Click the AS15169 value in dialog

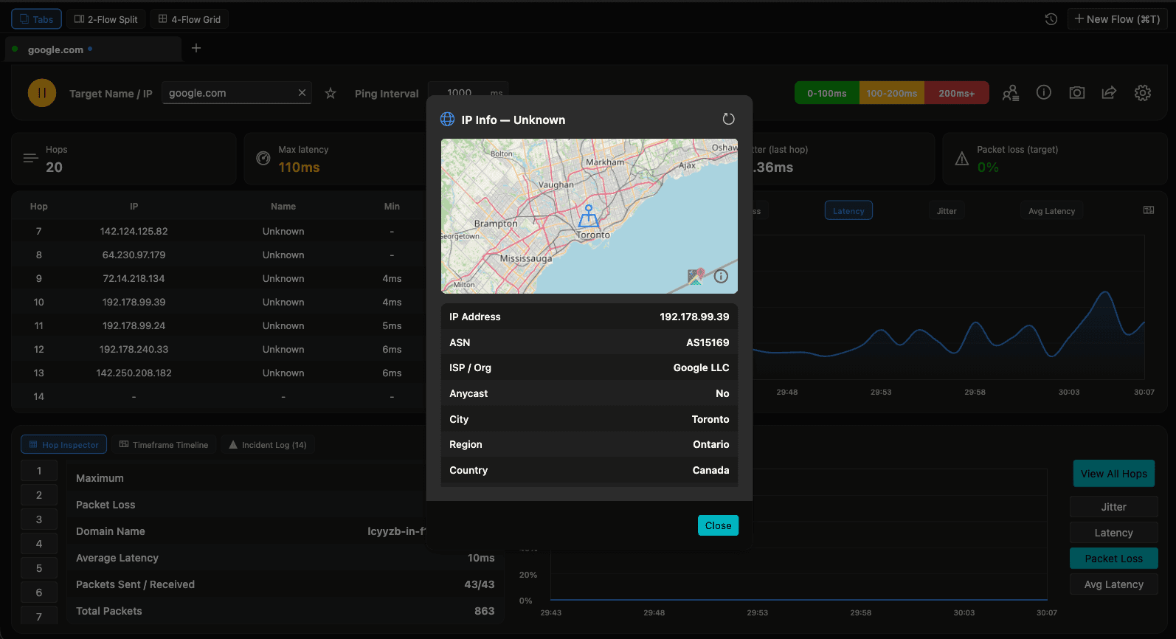[708, 342]
